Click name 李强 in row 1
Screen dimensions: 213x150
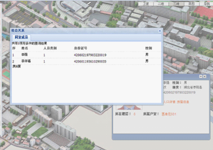(24, 54)
